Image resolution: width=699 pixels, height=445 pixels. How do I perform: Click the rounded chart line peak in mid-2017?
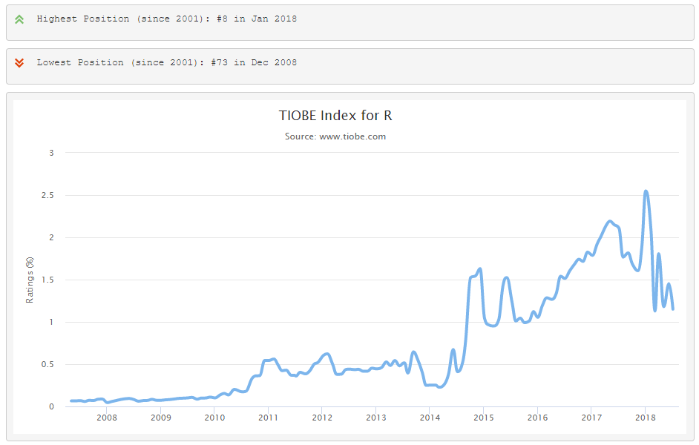610,221
